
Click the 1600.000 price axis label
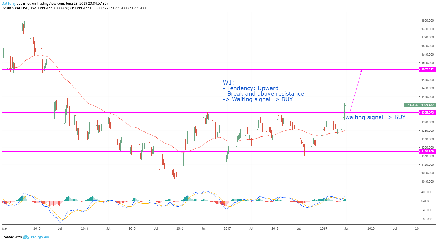coord(428,63)
